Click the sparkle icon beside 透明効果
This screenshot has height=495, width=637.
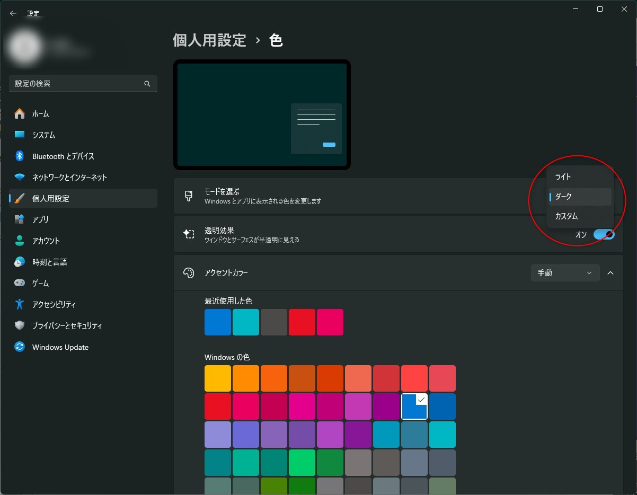189,234
